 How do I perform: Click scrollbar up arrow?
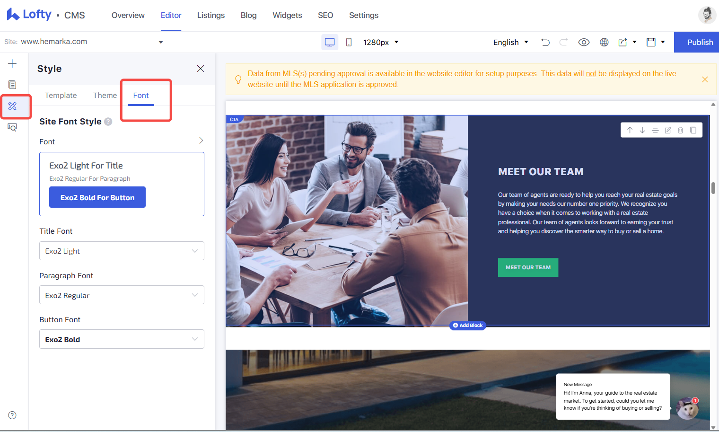pos(713,104)
